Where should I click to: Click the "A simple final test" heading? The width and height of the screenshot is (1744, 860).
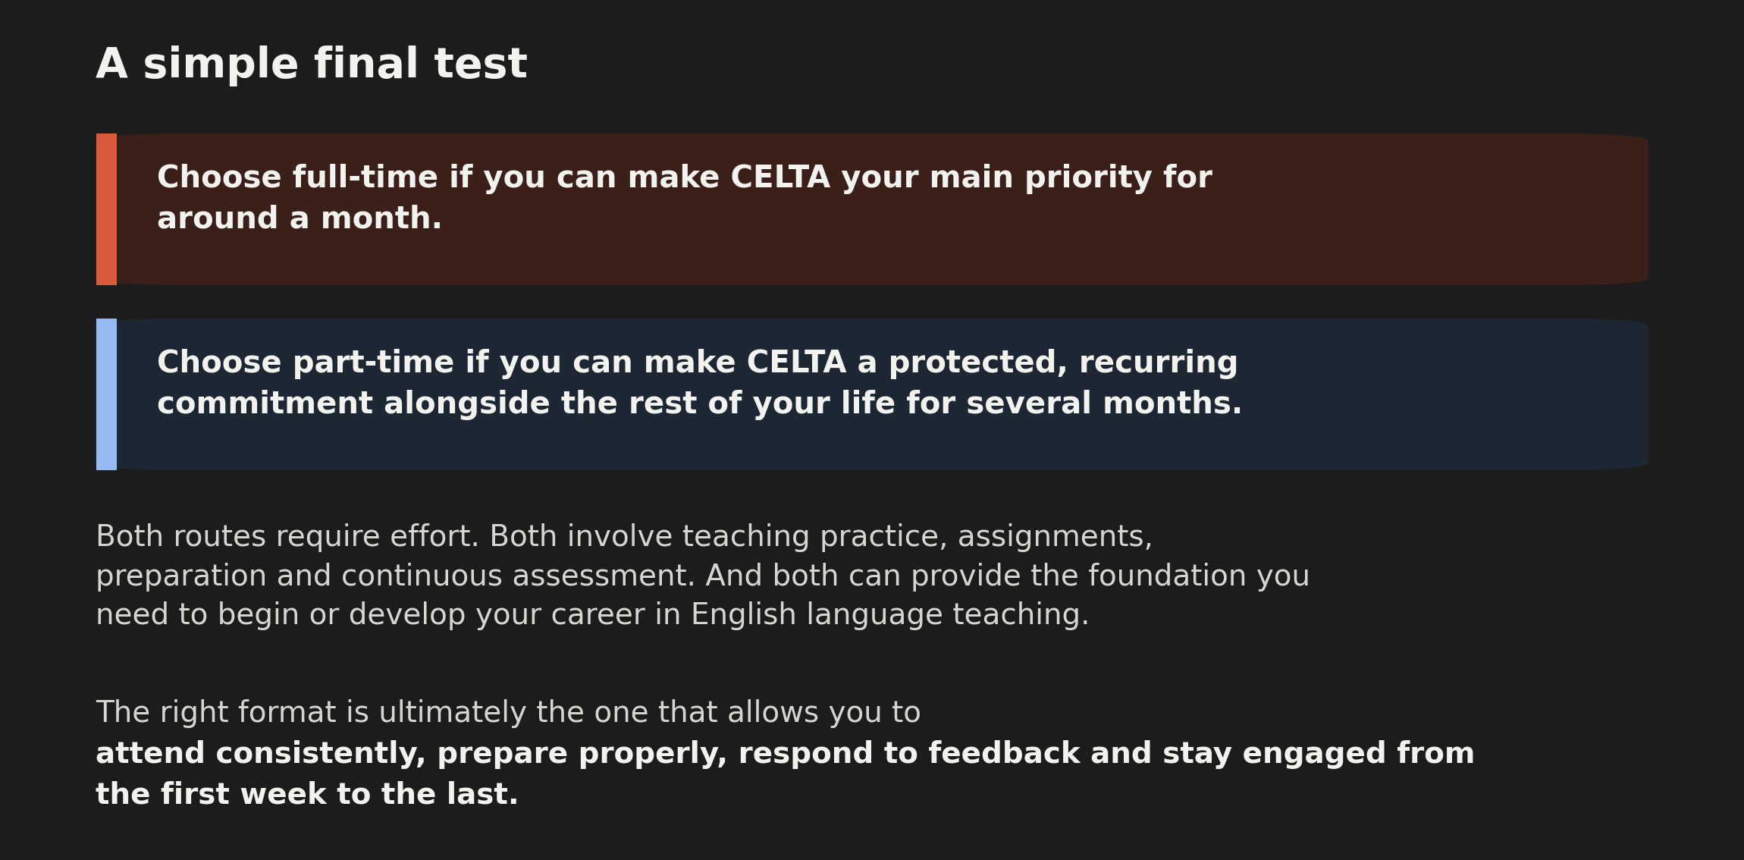[x=311, y=64]
